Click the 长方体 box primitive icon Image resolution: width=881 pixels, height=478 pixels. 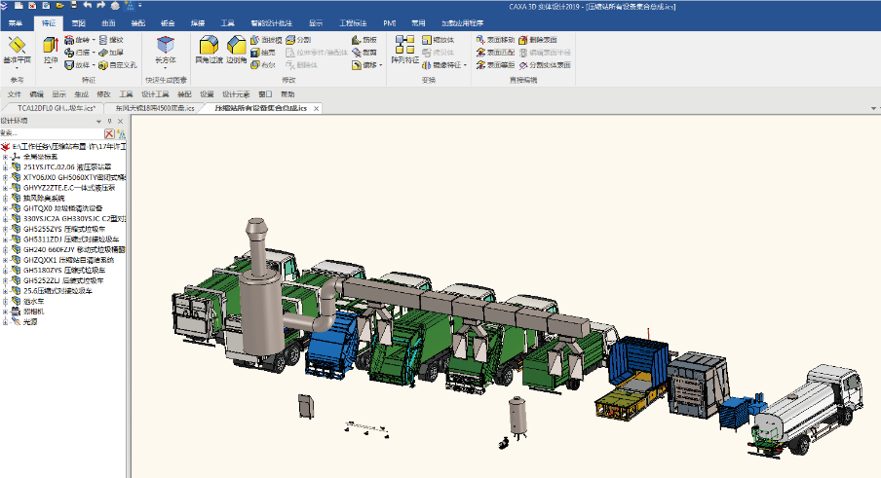166,46
